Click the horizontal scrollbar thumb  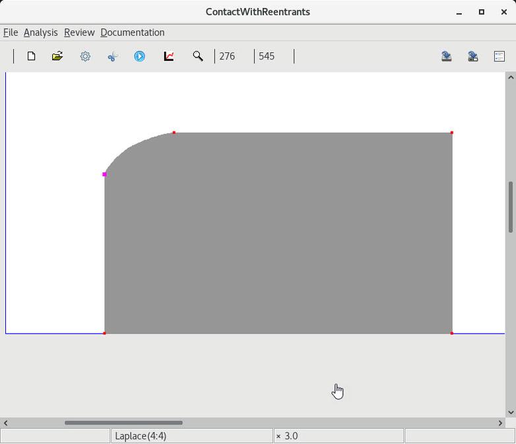123,423
